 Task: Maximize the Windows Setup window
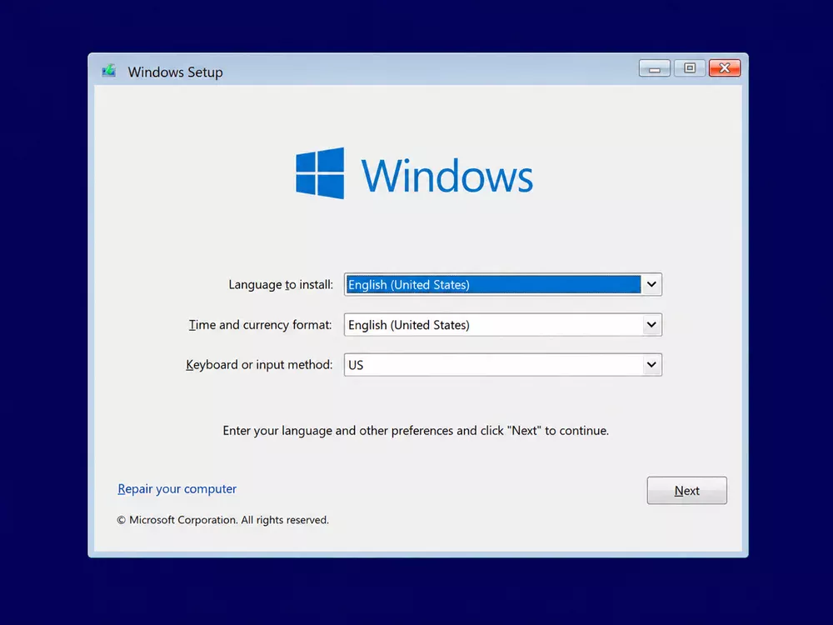690,68
